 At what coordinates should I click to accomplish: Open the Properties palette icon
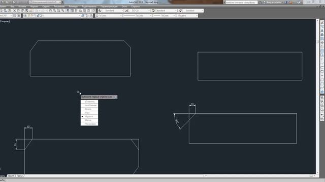click(x=68, y=11)
